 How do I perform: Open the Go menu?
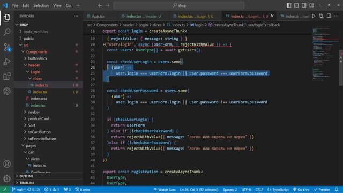pos(68,5)
